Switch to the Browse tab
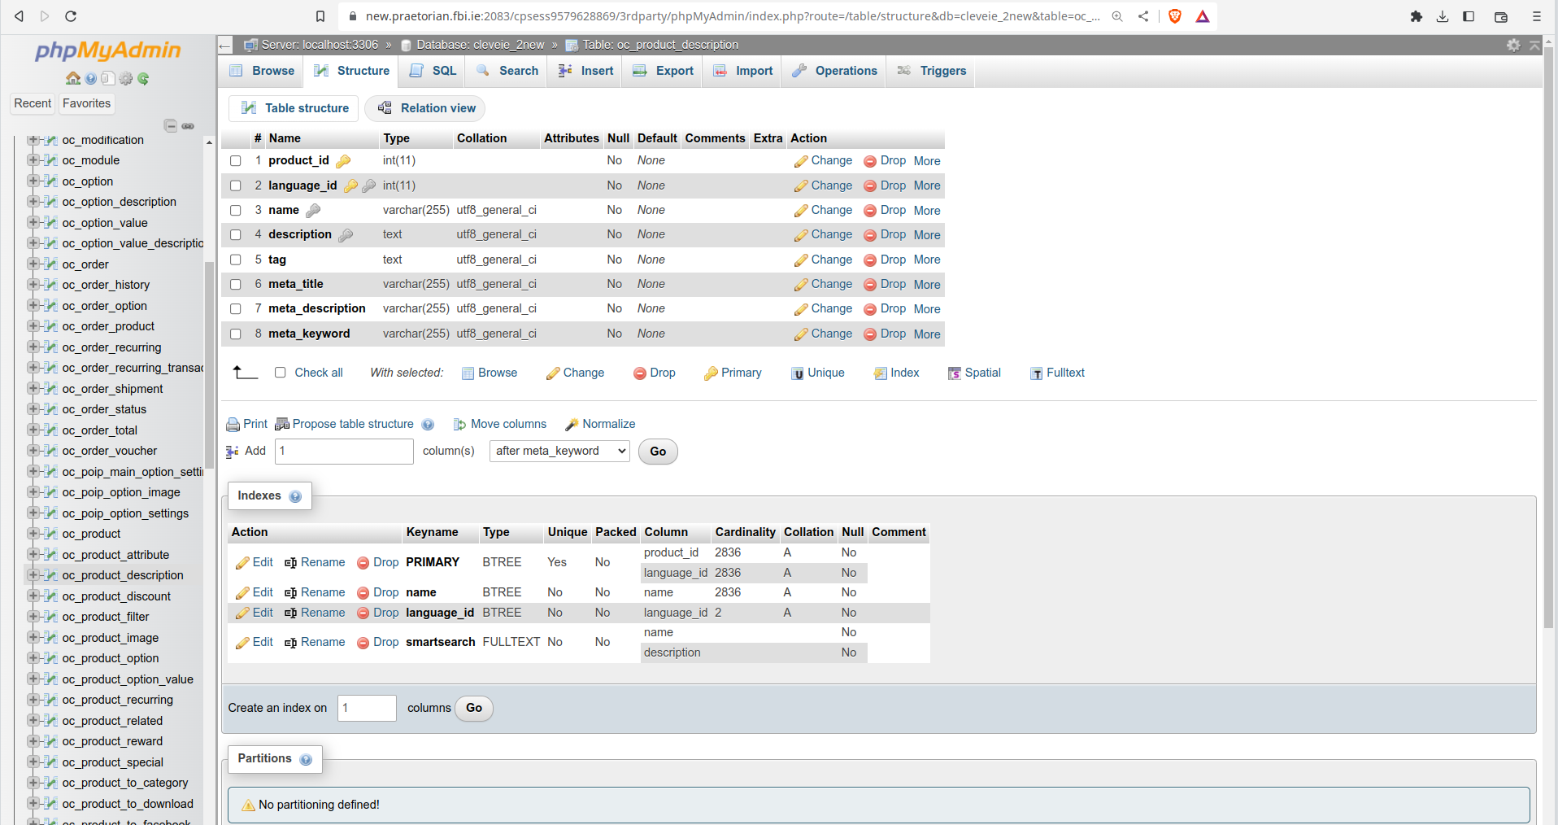The image size is (1558, 825). coord(262,71)
